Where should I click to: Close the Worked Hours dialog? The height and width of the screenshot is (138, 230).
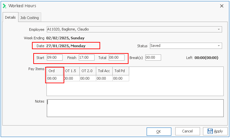pos(221,6)
